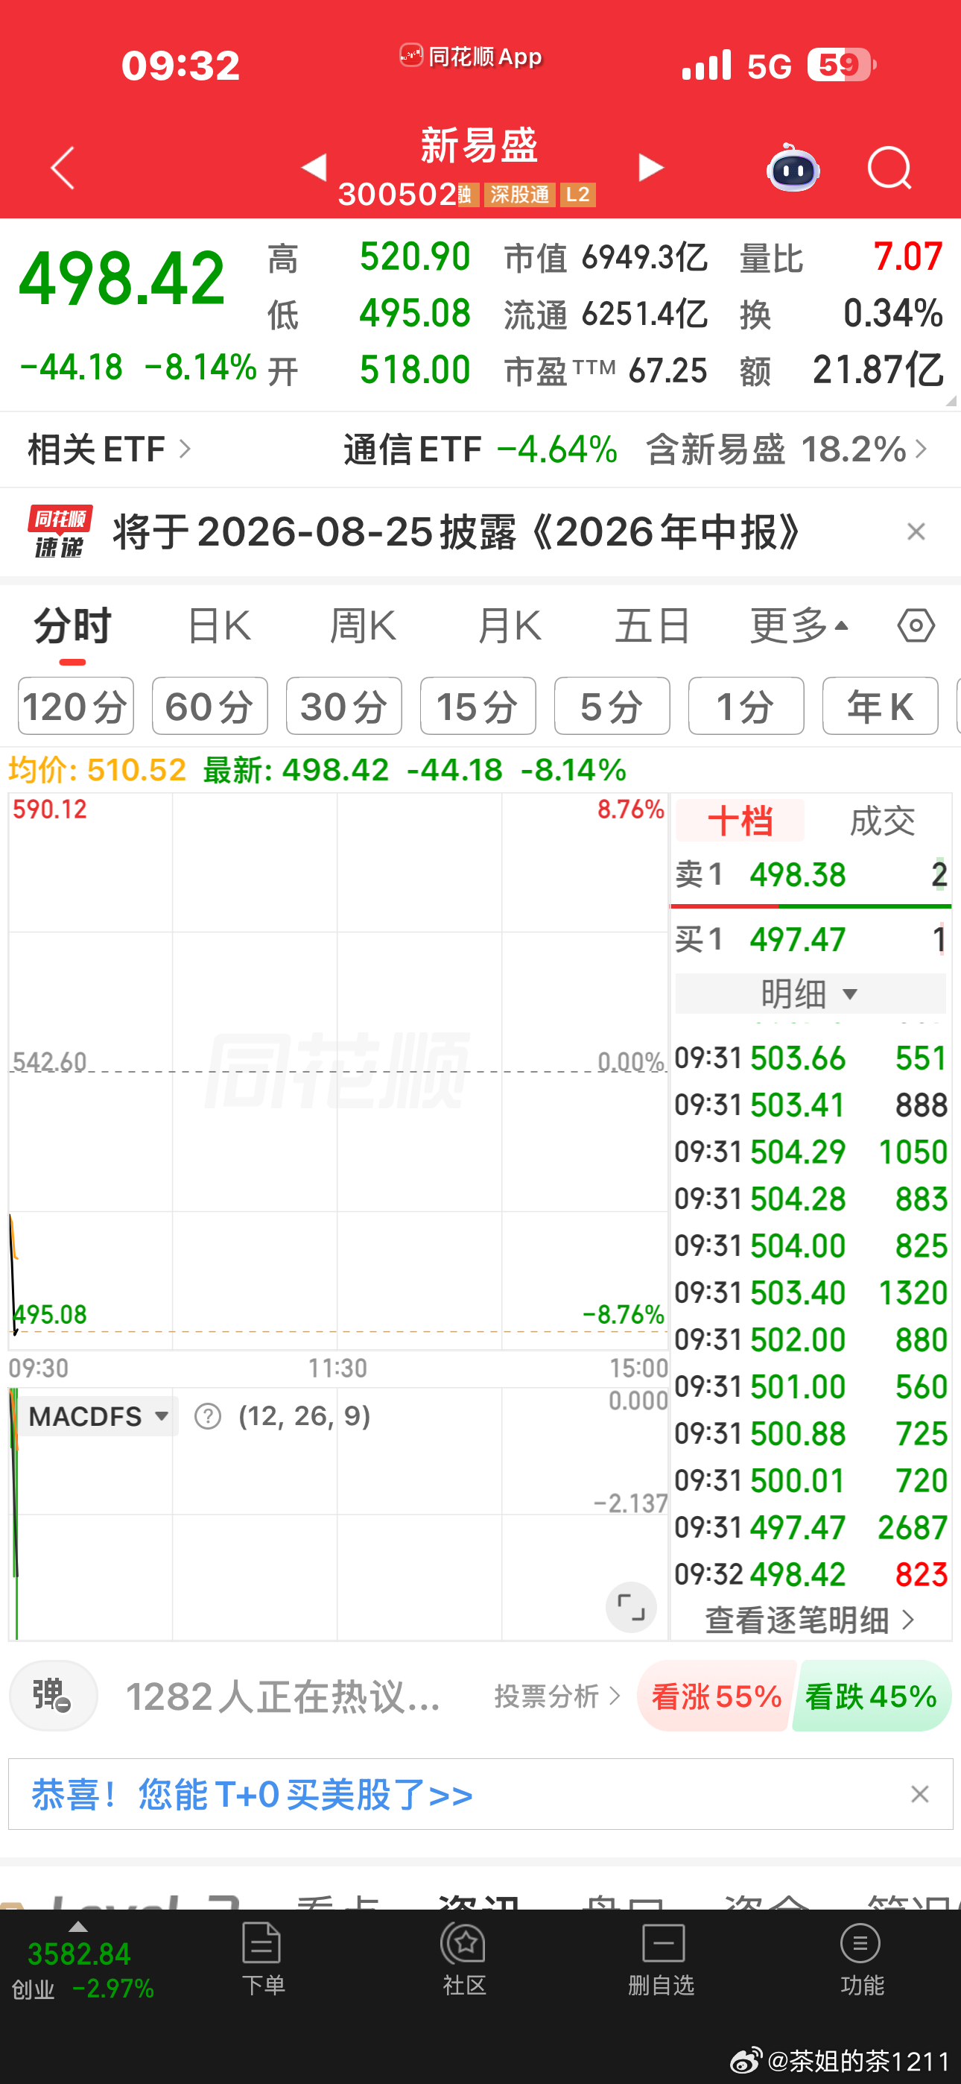Open 投票分析 link
This screenshot has height=2084, width=961.
557,1696
